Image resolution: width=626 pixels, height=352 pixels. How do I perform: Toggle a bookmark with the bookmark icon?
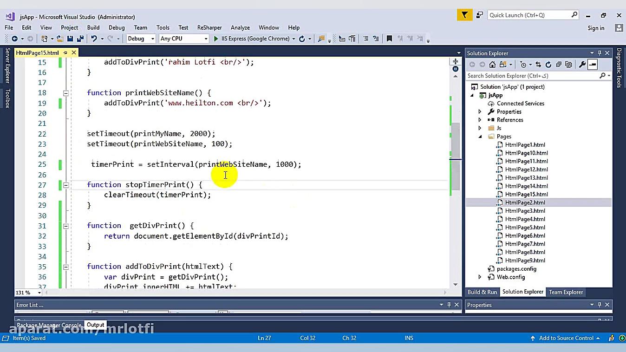click(x=389, y=39)
